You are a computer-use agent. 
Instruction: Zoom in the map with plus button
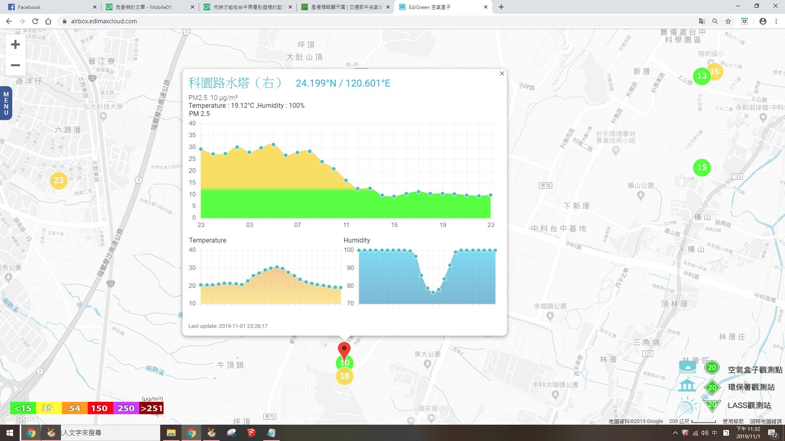[x=15, y=45]
